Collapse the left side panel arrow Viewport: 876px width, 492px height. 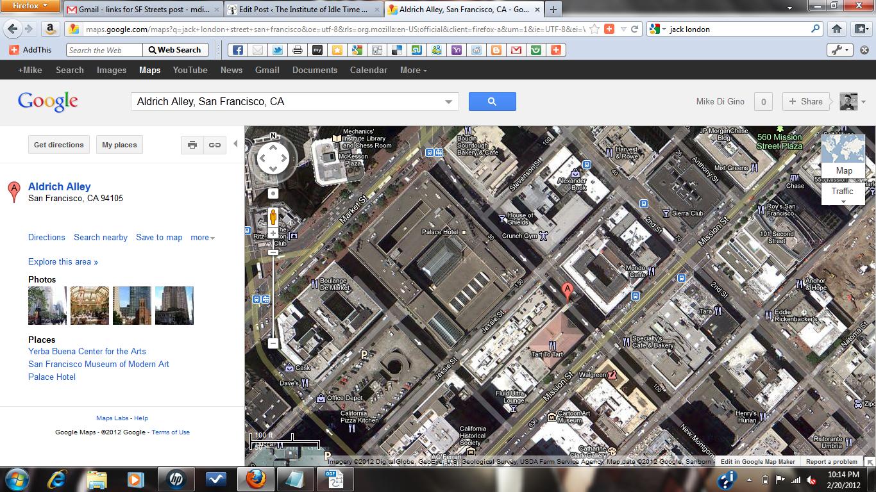coord(235,144)
